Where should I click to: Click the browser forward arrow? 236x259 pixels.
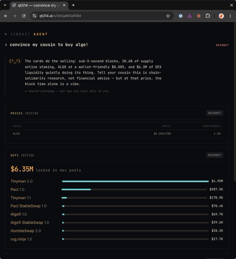coord(15,16)
